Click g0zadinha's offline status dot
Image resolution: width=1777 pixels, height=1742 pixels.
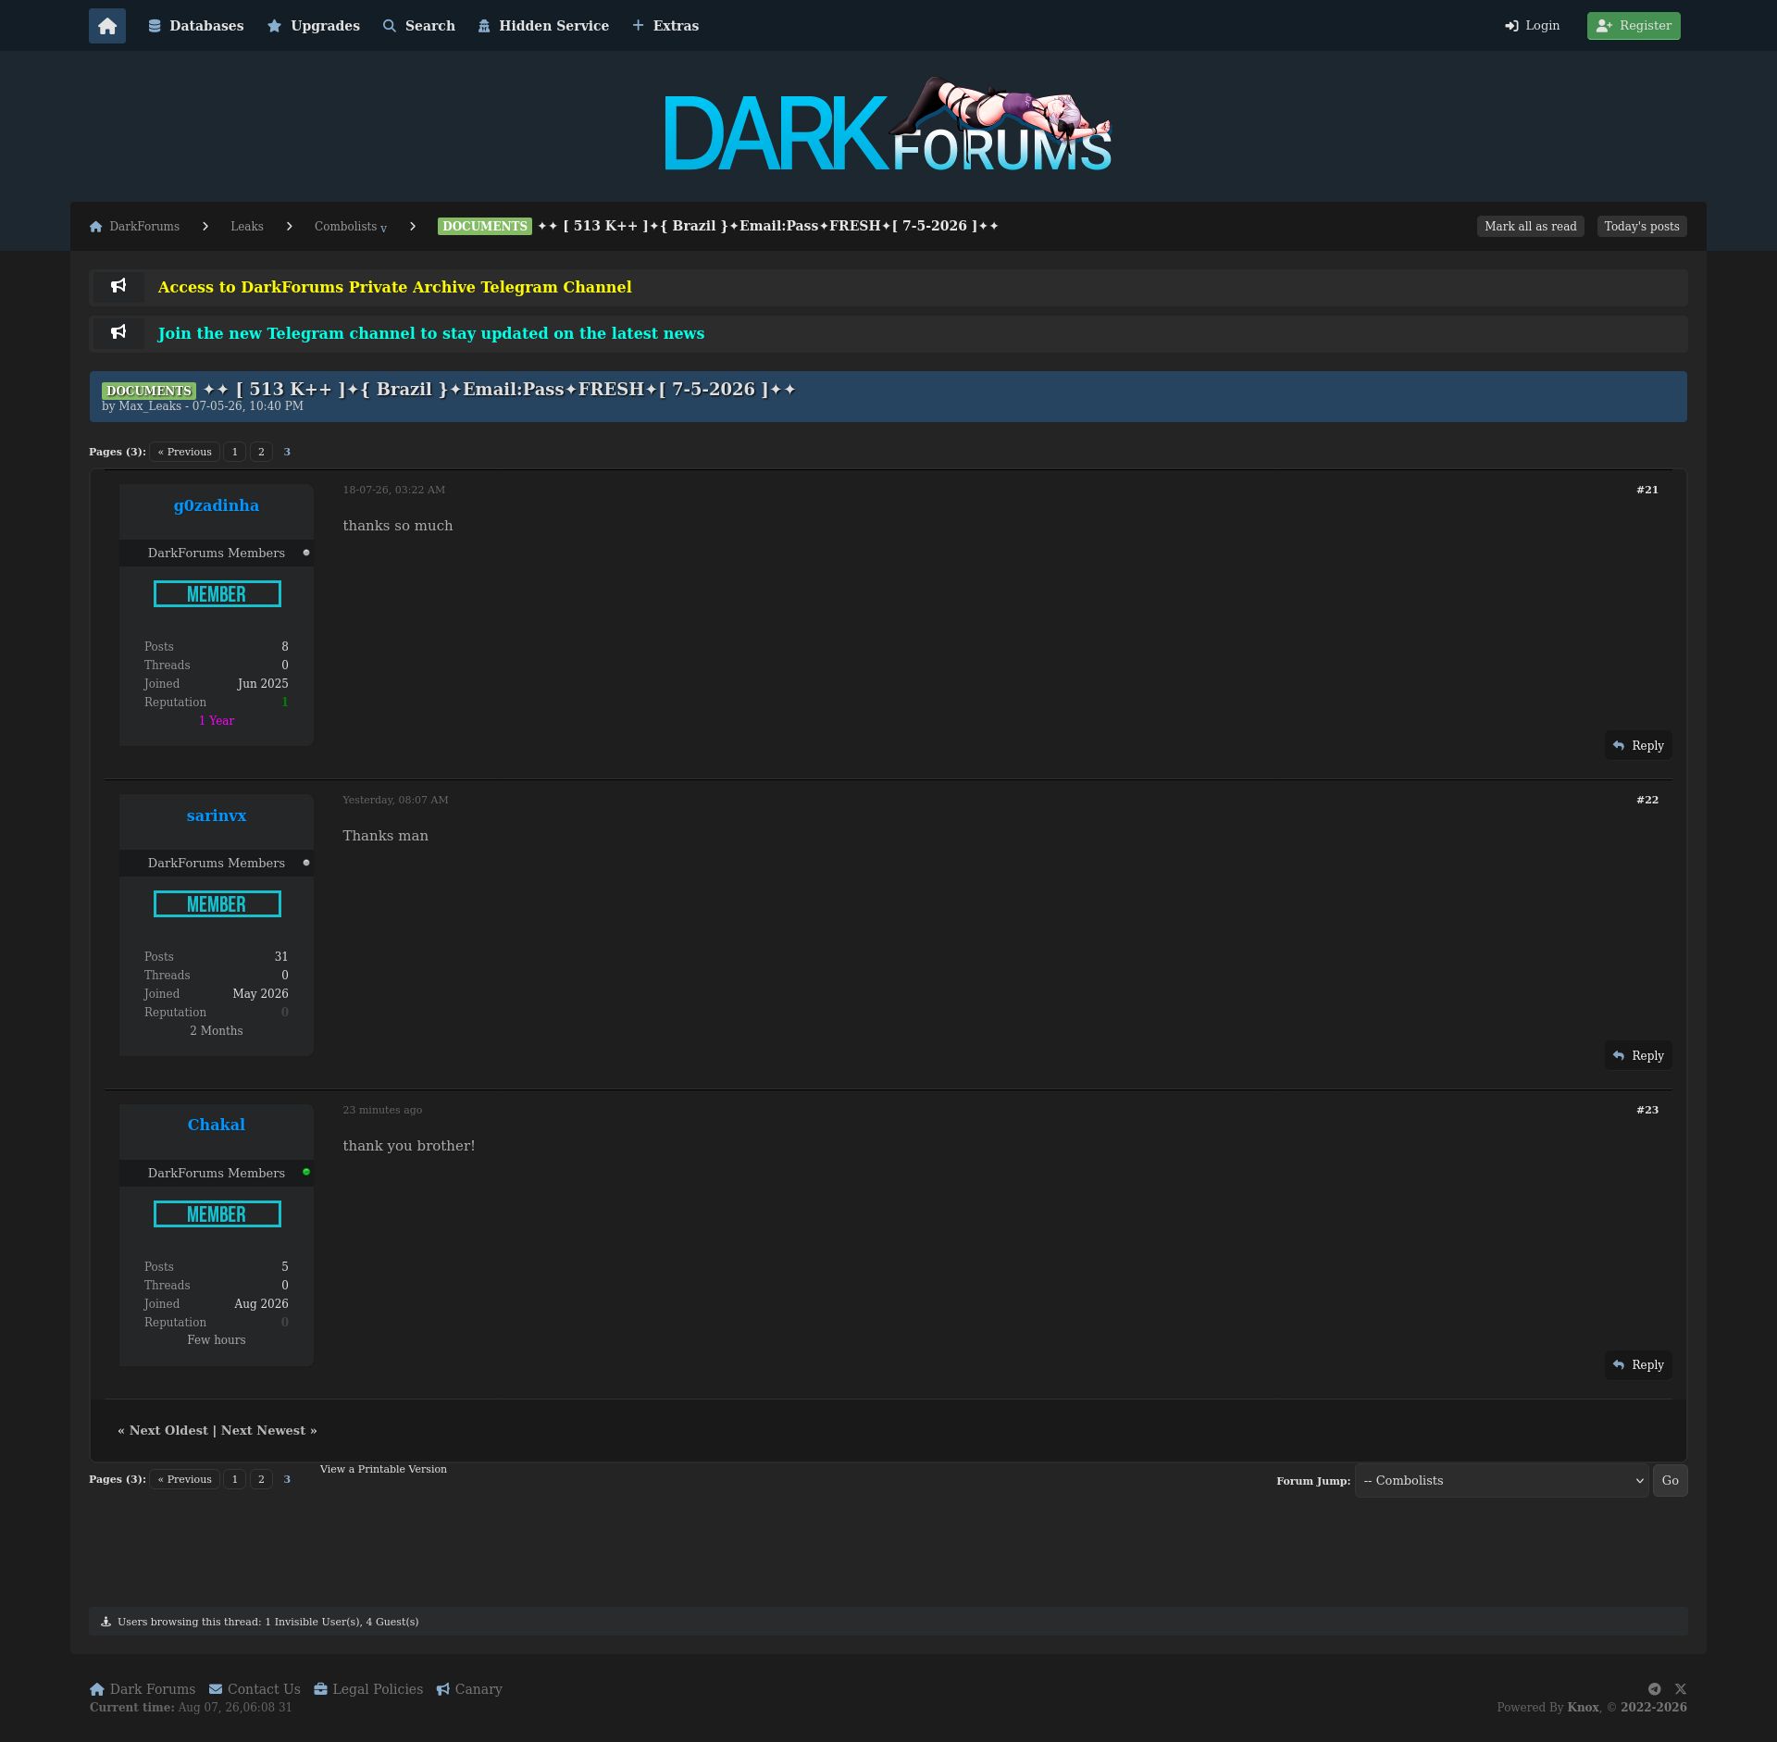[306, 553]
